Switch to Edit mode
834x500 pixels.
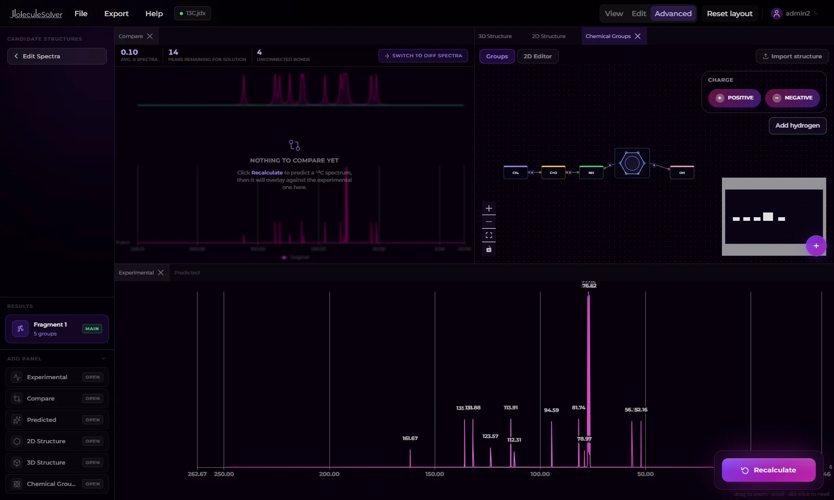[639, 14]
